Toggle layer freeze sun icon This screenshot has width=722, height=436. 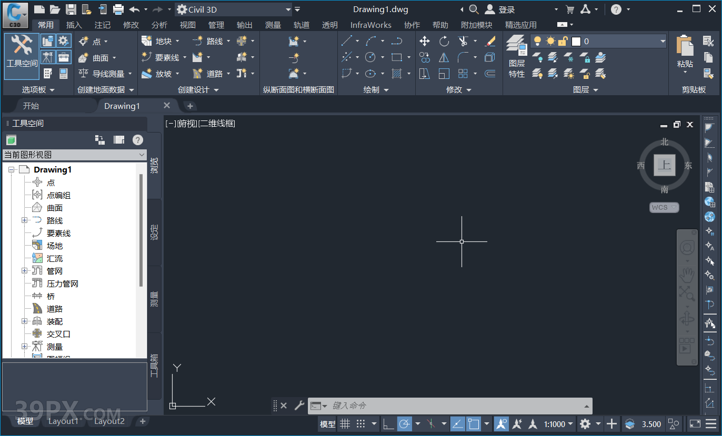(x=550, y=41)
